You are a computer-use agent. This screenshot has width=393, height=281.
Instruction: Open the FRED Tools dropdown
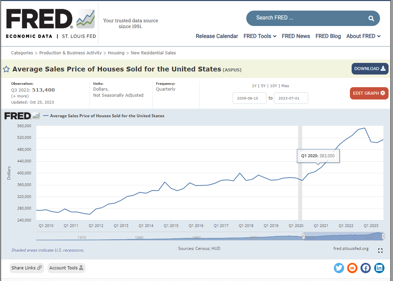pos(260,36)
